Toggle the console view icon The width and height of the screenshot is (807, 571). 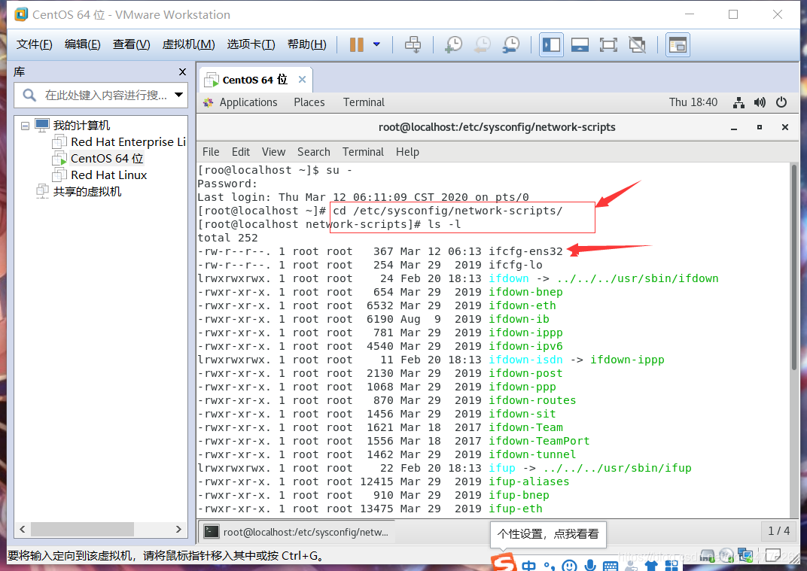pos(678,44)
